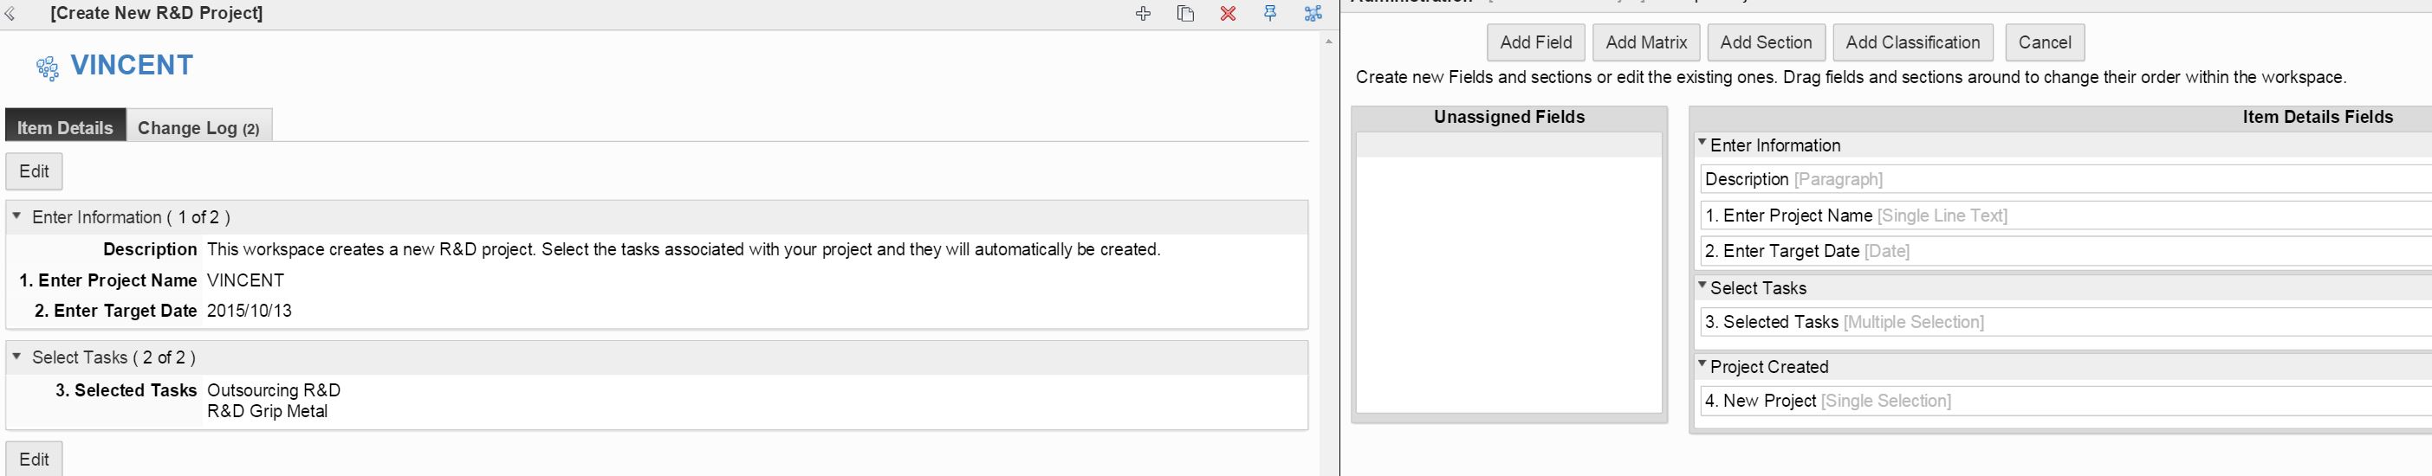This screenshot has height=476, width=2432.
Task: Click the 1. Enter Project Name label in item details
Action: (x=107, y=280)
